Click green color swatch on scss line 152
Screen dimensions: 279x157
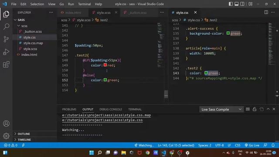click(105, 80)
